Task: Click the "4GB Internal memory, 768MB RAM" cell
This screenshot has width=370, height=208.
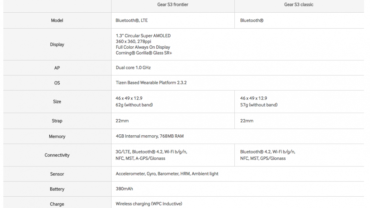Action: (x=150, y=136)
